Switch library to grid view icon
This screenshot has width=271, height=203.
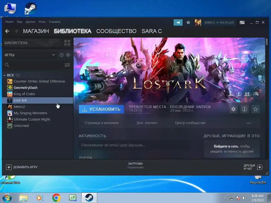(x=67, y=43)
